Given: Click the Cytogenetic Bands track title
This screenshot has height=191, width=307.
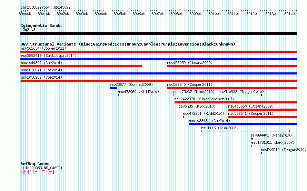Looking at the screenshot, I should (x=41, y=26).
